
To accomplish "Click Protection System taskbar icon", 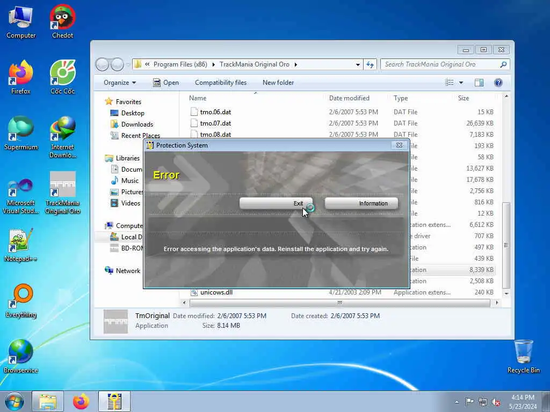I will [114, 401].
